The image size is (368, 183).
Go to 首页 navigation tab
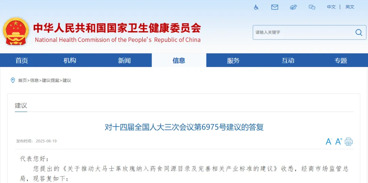[x=22, y=60]
